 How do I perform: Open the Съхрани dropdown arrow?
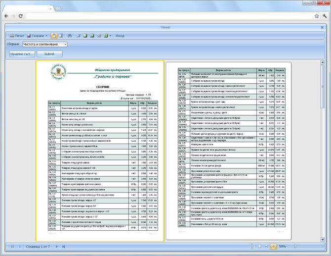click(x=46, y=36)
